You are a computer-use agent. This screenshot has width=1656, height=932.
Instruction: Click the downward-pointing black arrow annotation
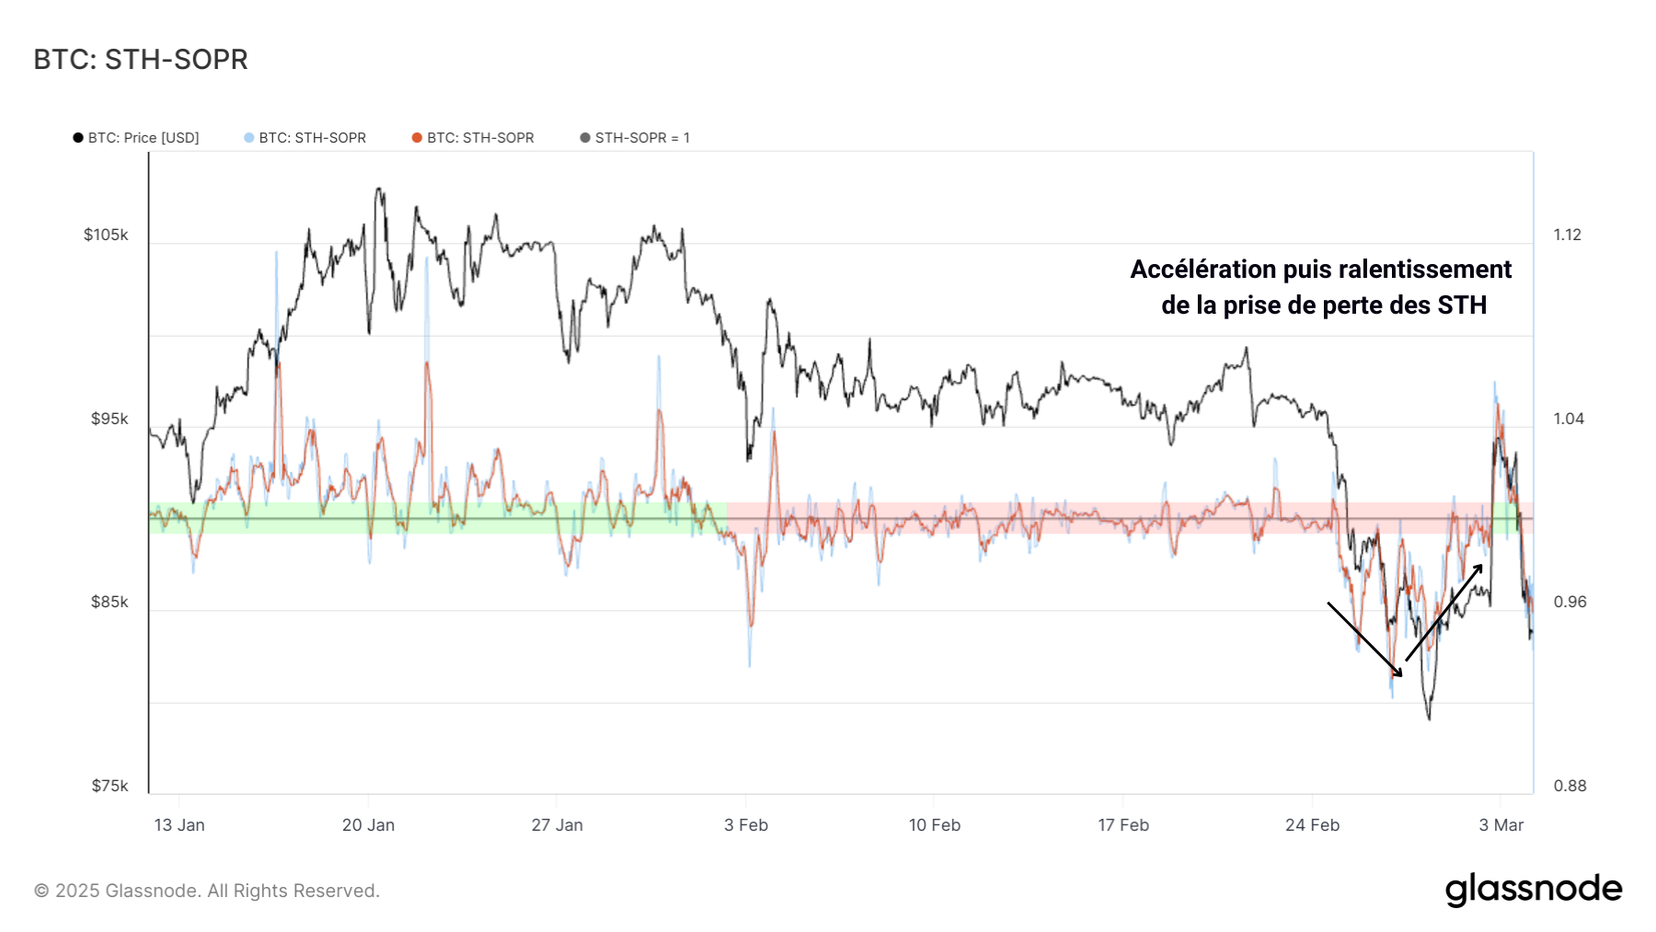(x=1364, y=639)
